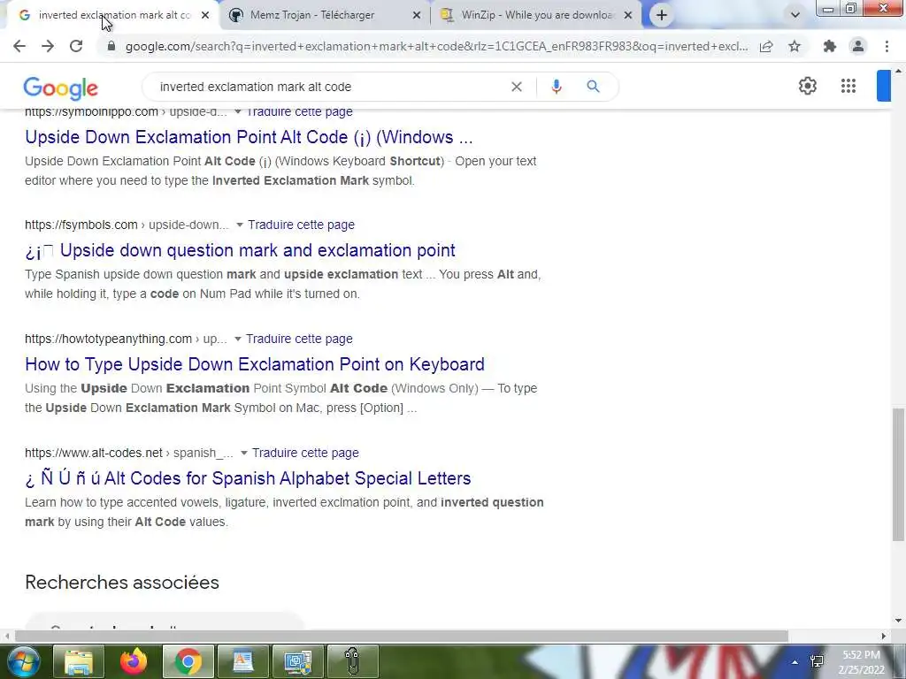This screenshot has width=906, height=679.
Task: Click the address bar URL
Action: point(436,46)
